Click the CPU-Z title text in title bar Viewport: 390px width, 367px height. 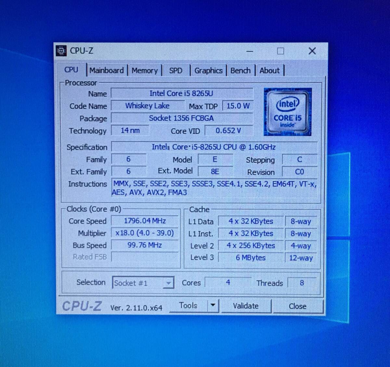point(82,51)
